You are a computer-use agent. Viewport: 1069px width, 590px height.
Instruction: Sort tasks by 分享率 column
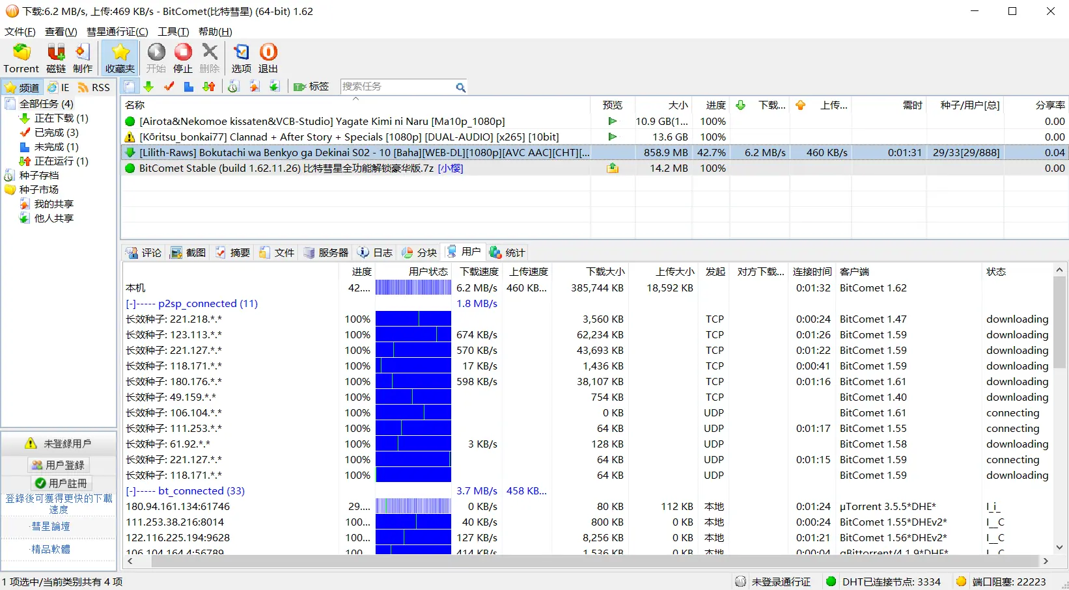coord(1036,105)
